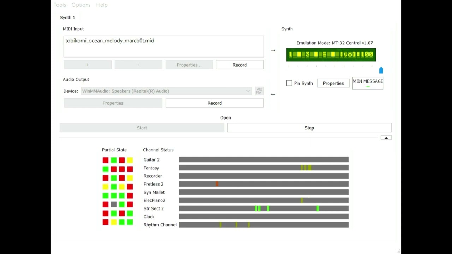Open Synth Properties button
Viewport: 452px width, 254px height.
coord(333,83)
